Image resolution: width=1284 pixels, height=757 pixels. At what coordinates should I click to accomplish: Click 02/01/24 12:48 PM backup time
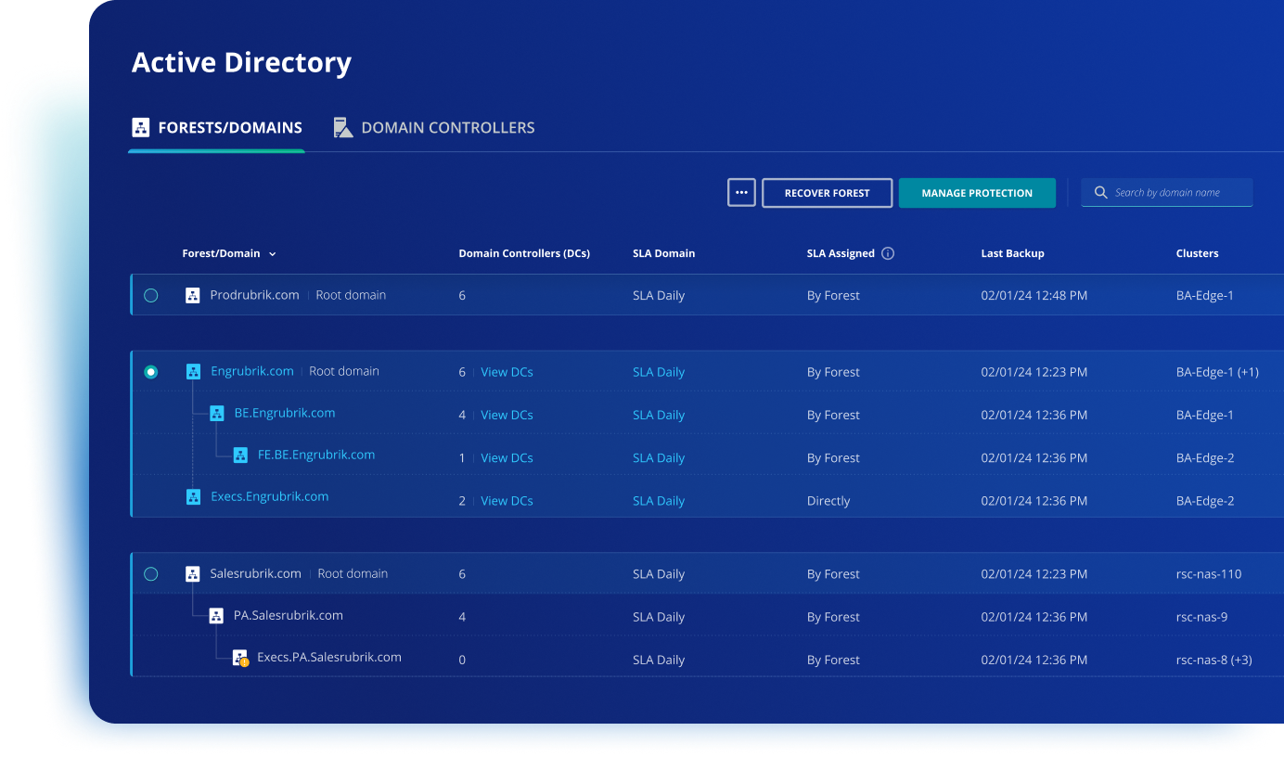(x=1034, y=296)
